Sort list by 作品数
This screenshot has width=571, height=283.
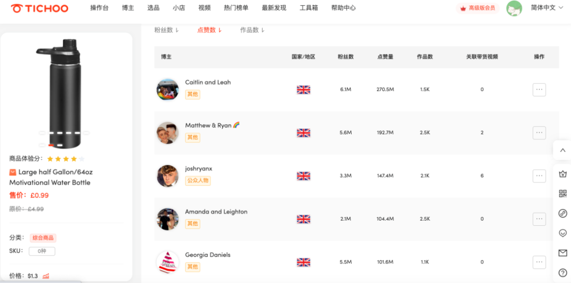(x=252, y=30)
